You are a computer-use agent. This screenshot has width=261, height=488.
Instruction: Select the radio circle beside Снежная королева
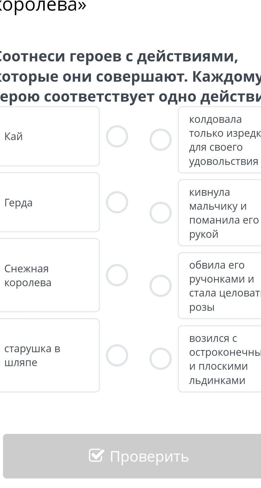click(117, 275)
